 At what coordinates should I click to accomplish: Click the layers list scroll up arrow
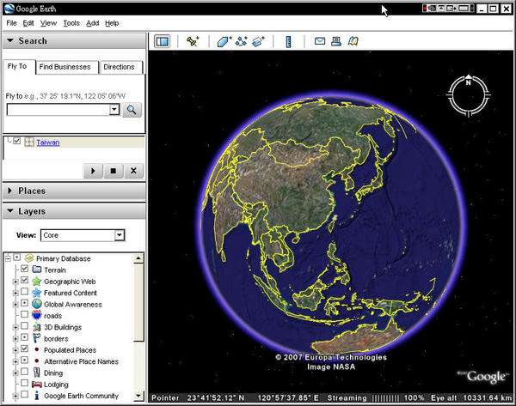(138, 258)
